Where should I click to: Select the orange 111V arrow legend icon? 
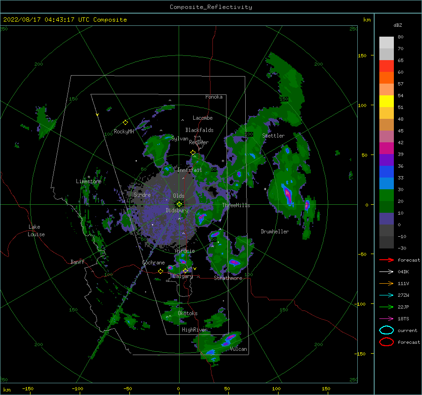click(386, 283)
